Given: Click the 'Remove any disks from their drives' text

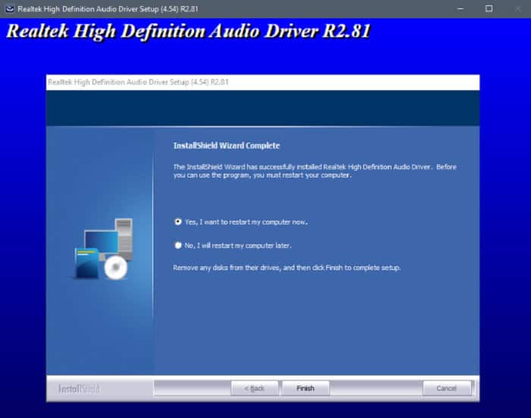Looking at the screenshot, I should tap(287, 268).
